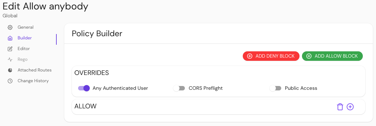Turn on the Public Access toggle
This screenshot has height=126, width=376.
click(x=276, y=88)
